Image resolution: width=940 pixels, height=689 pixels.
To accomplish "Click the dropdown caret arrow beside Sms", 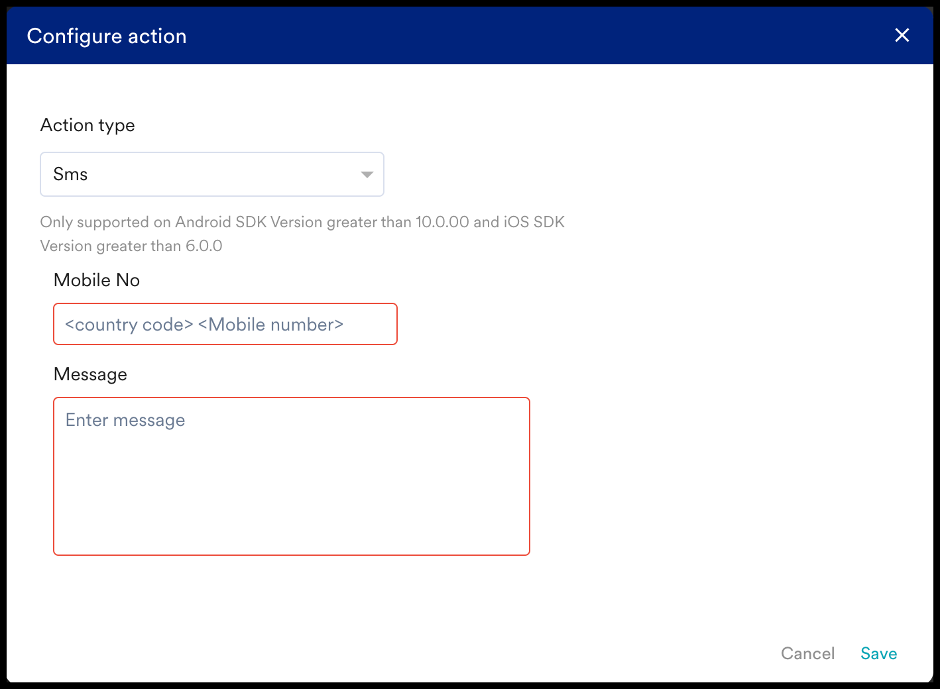I will click(367, 175).
